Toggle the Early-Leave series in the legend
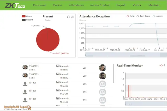Viewport: 167px width, 111px height. point(143,16)
